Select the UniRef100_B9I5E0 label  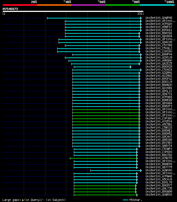click(159, 143)
